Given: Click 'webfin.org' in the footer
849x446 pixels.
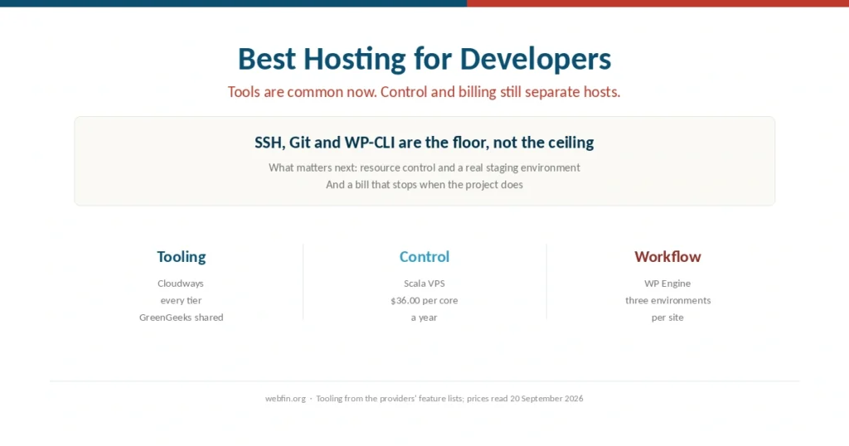Looking at the screenshot, I should [x=285, y=399].
